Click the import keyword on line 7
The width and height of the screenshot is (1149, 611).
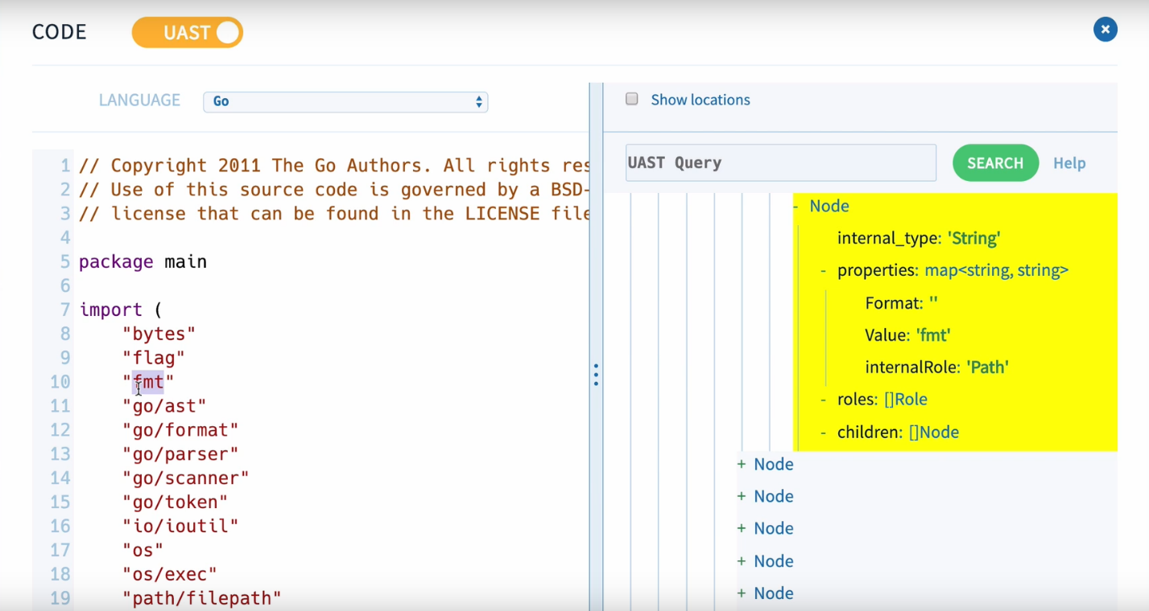click(110, 310)
